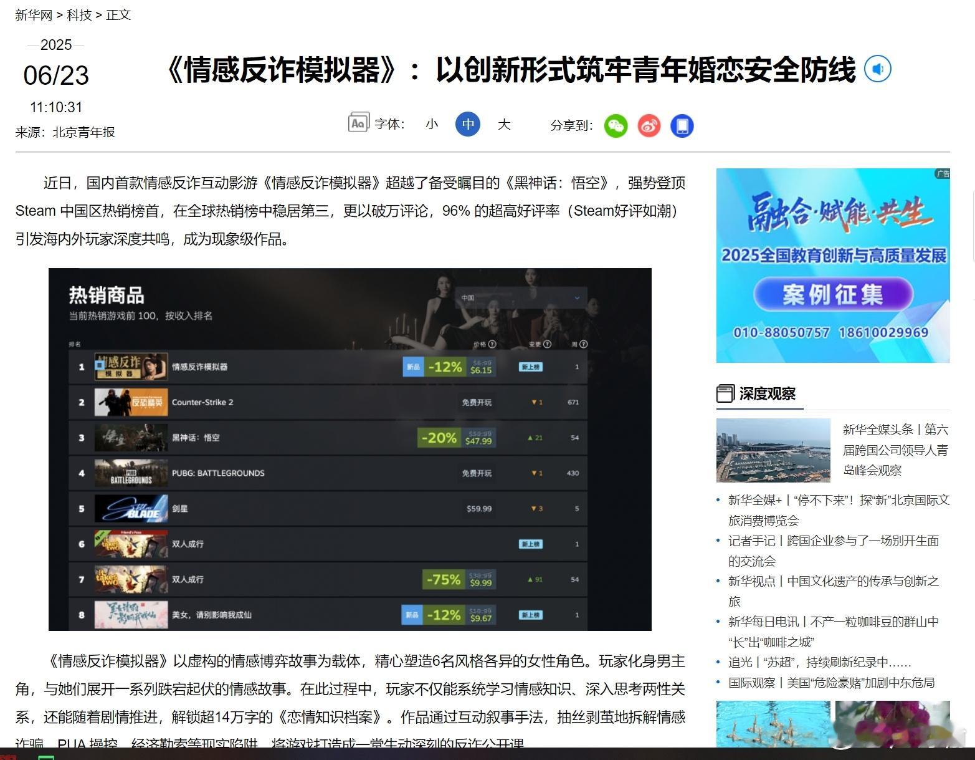Click the -75% discount price badge
The width and height of the screenshot is (975, 760).
[x=459, y=579]
